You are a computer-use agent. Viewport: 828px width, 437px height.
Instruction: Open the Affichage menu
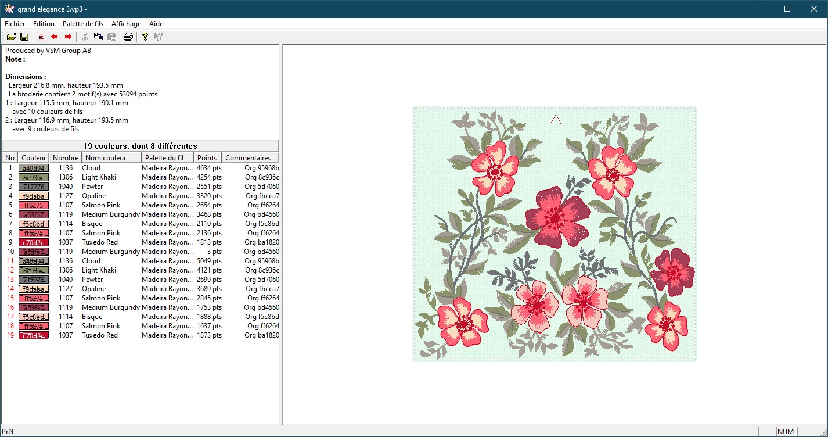tap(126, 24)
